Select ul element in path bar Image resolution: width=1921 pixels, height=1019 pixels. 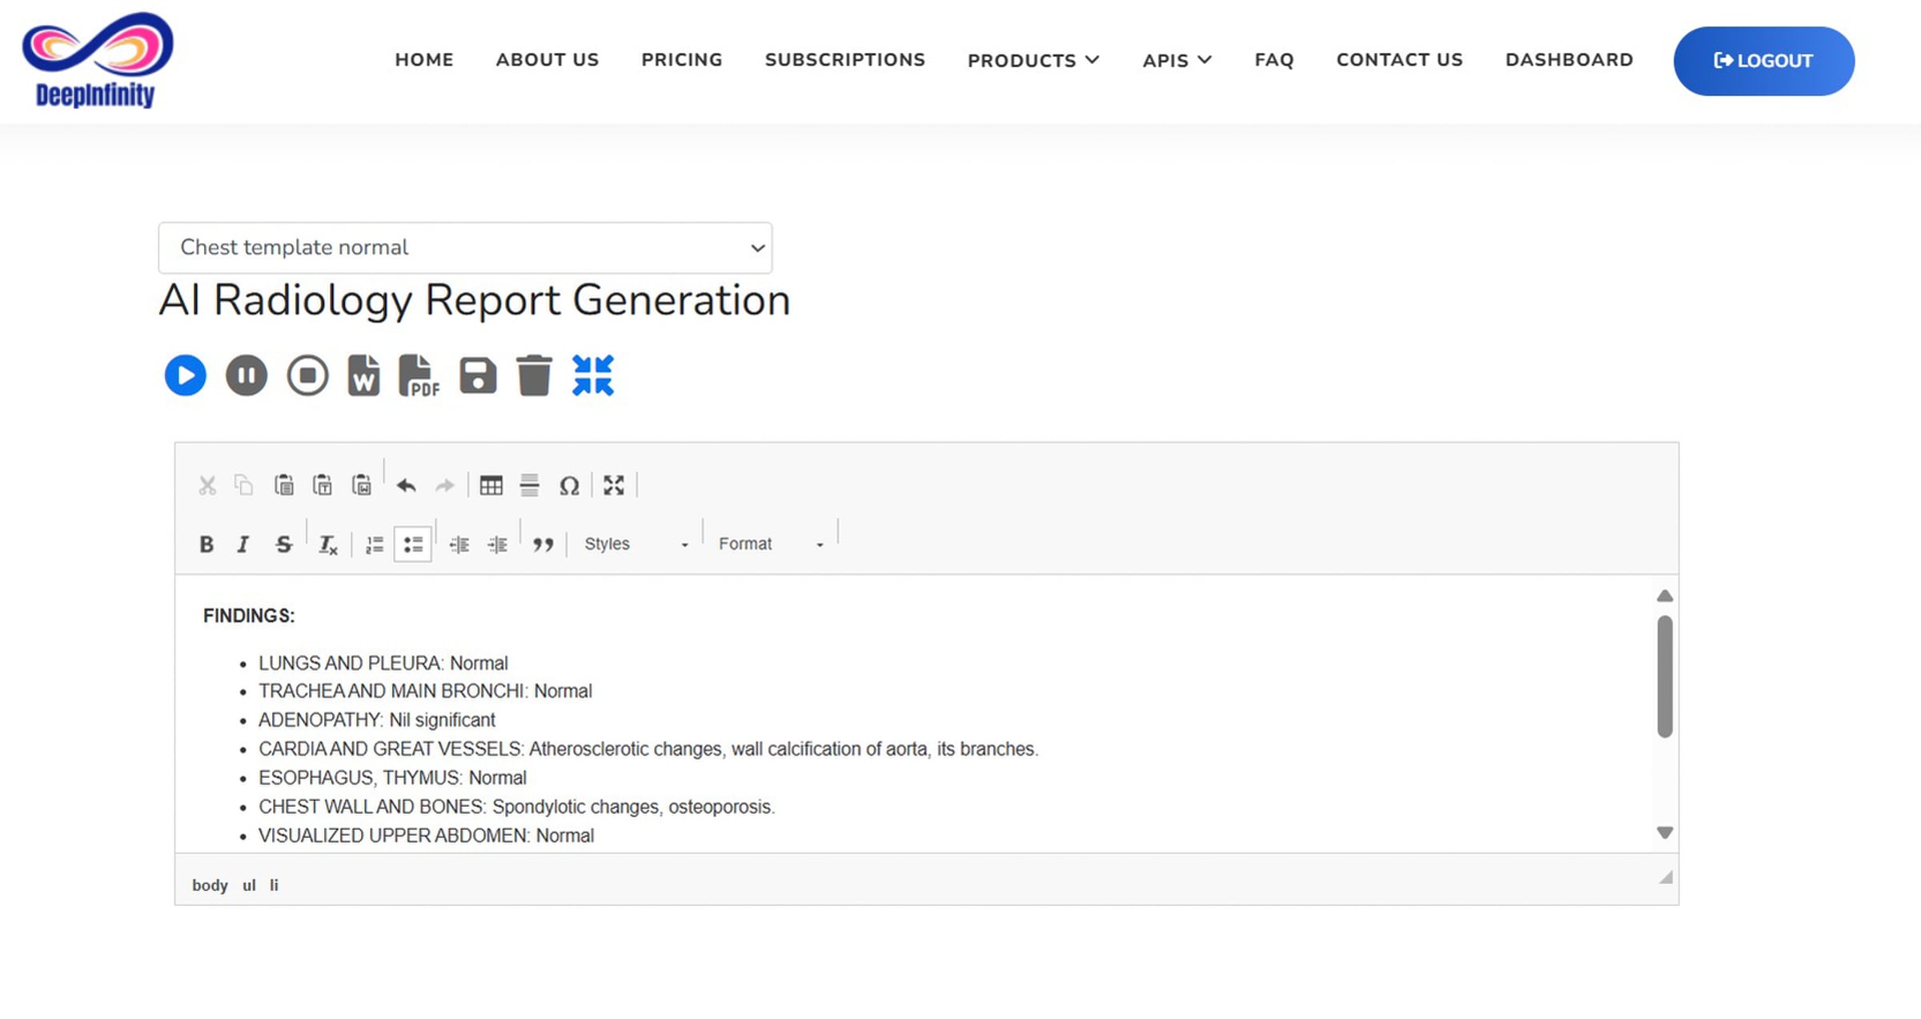[249, 885]
